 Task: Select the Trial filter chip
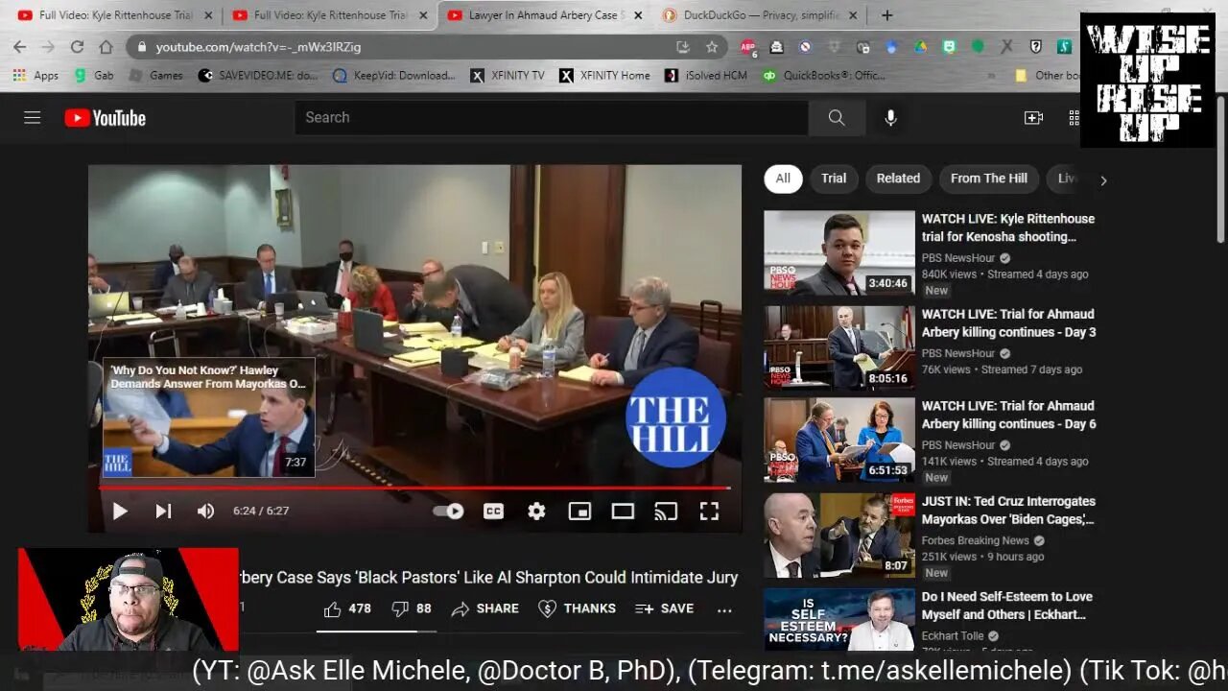pos(834,179)
